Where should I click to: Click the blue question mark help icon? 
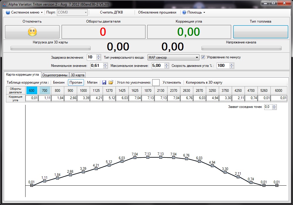[184, 12]
